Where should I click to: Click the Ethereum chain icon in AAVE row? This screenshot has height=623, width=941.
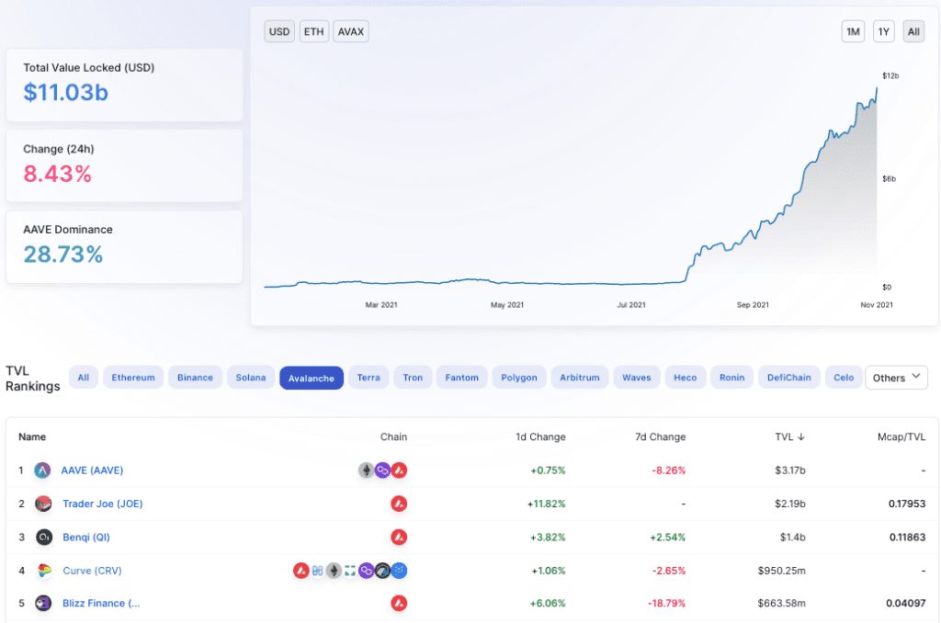pos(366,470)
